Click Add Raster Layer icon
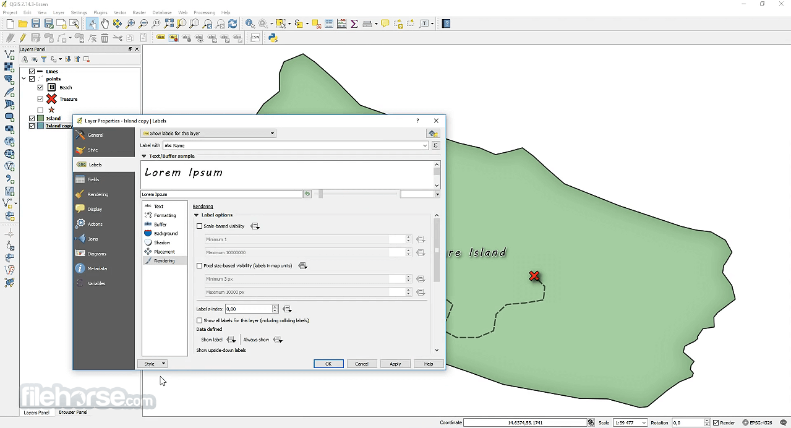This screenshot has height=428, width=791. (9, 67)
